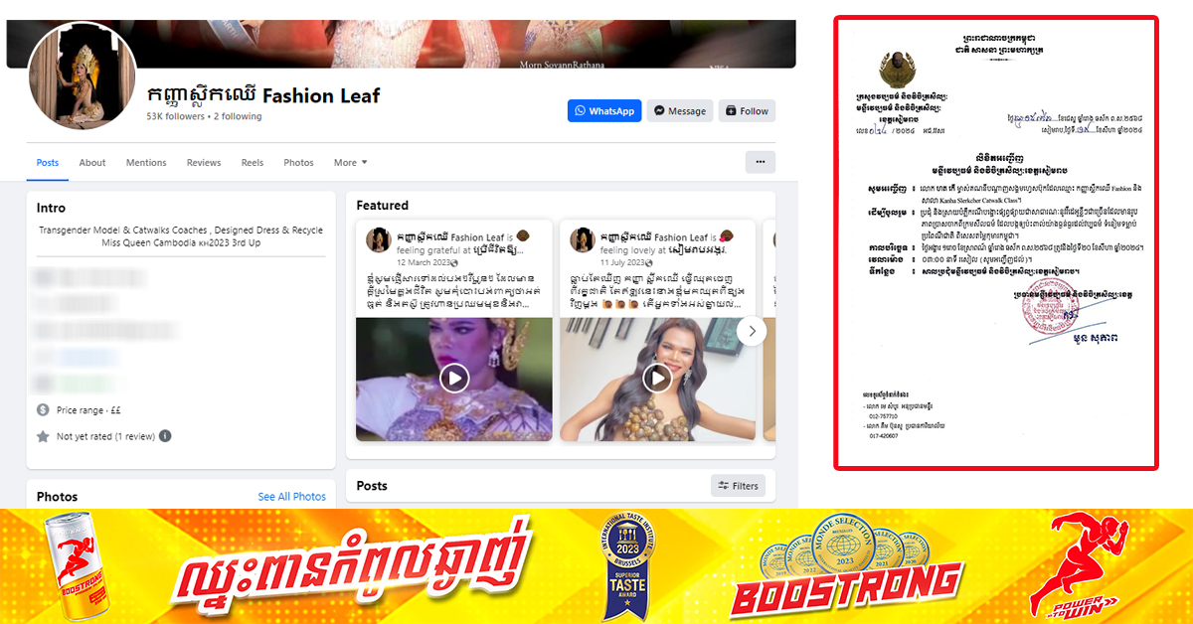Play the first featured video
The height and width of the screenshot is (624, 1193).
coord(454,379)
